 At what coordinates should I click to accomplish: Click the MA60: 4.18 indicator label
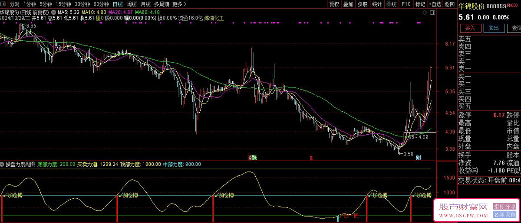click(x=147, y=13)
